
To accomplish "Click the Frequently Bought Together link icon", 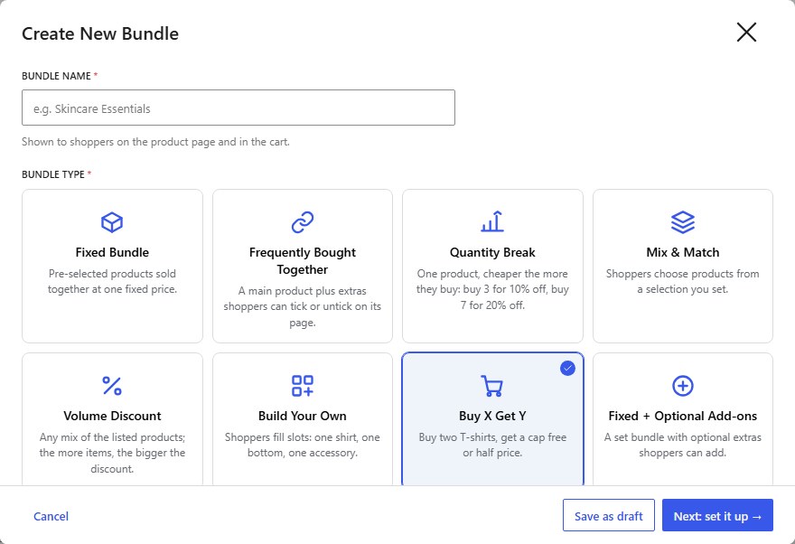I will click(x=302, y=222).
